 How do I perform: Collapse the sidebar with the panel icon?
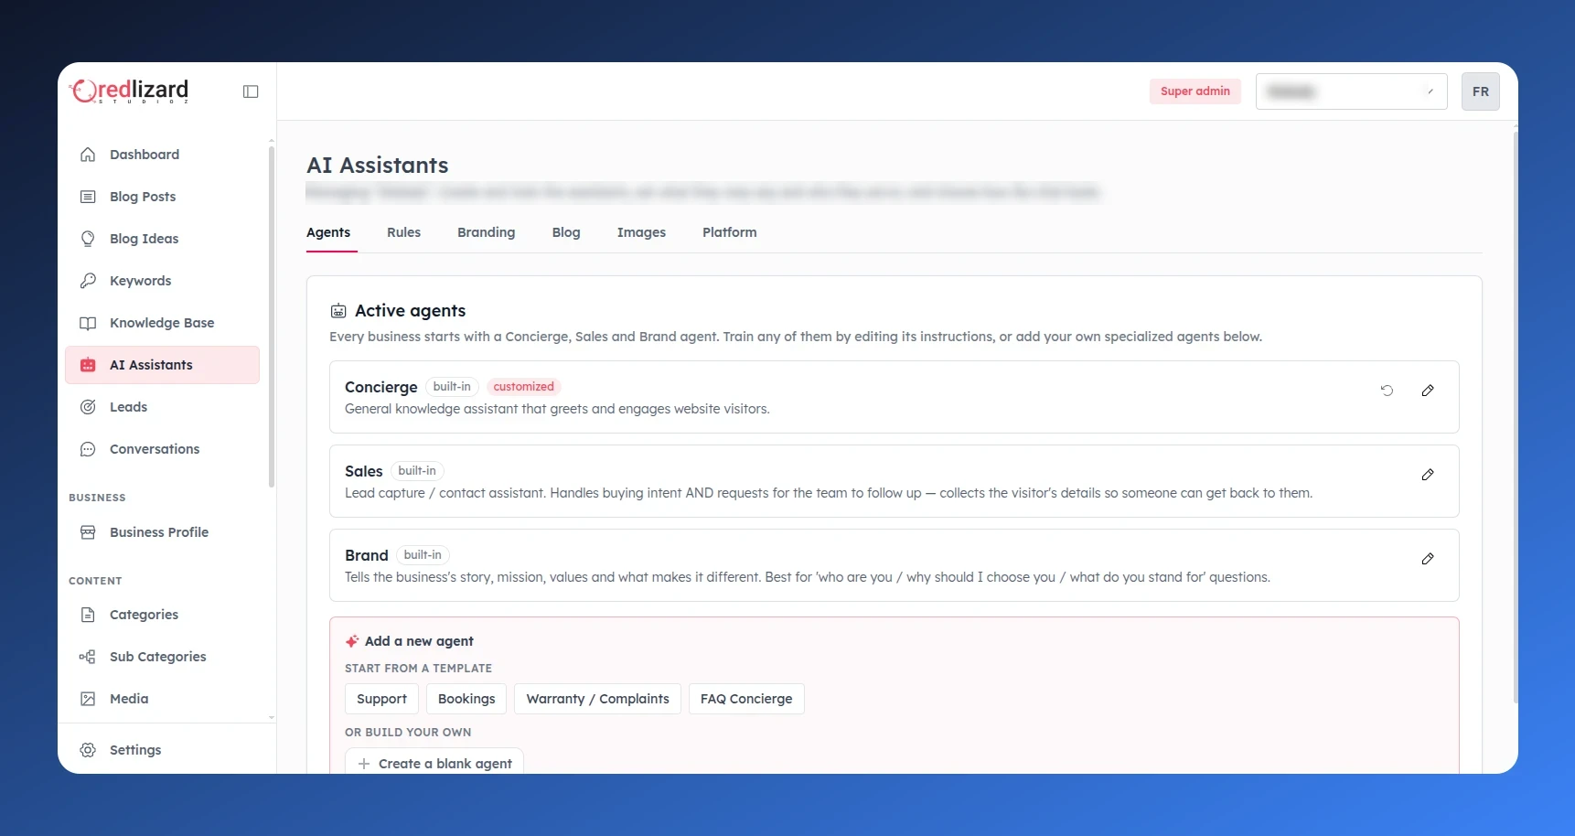pyautogui.click(x=251, y=91)
